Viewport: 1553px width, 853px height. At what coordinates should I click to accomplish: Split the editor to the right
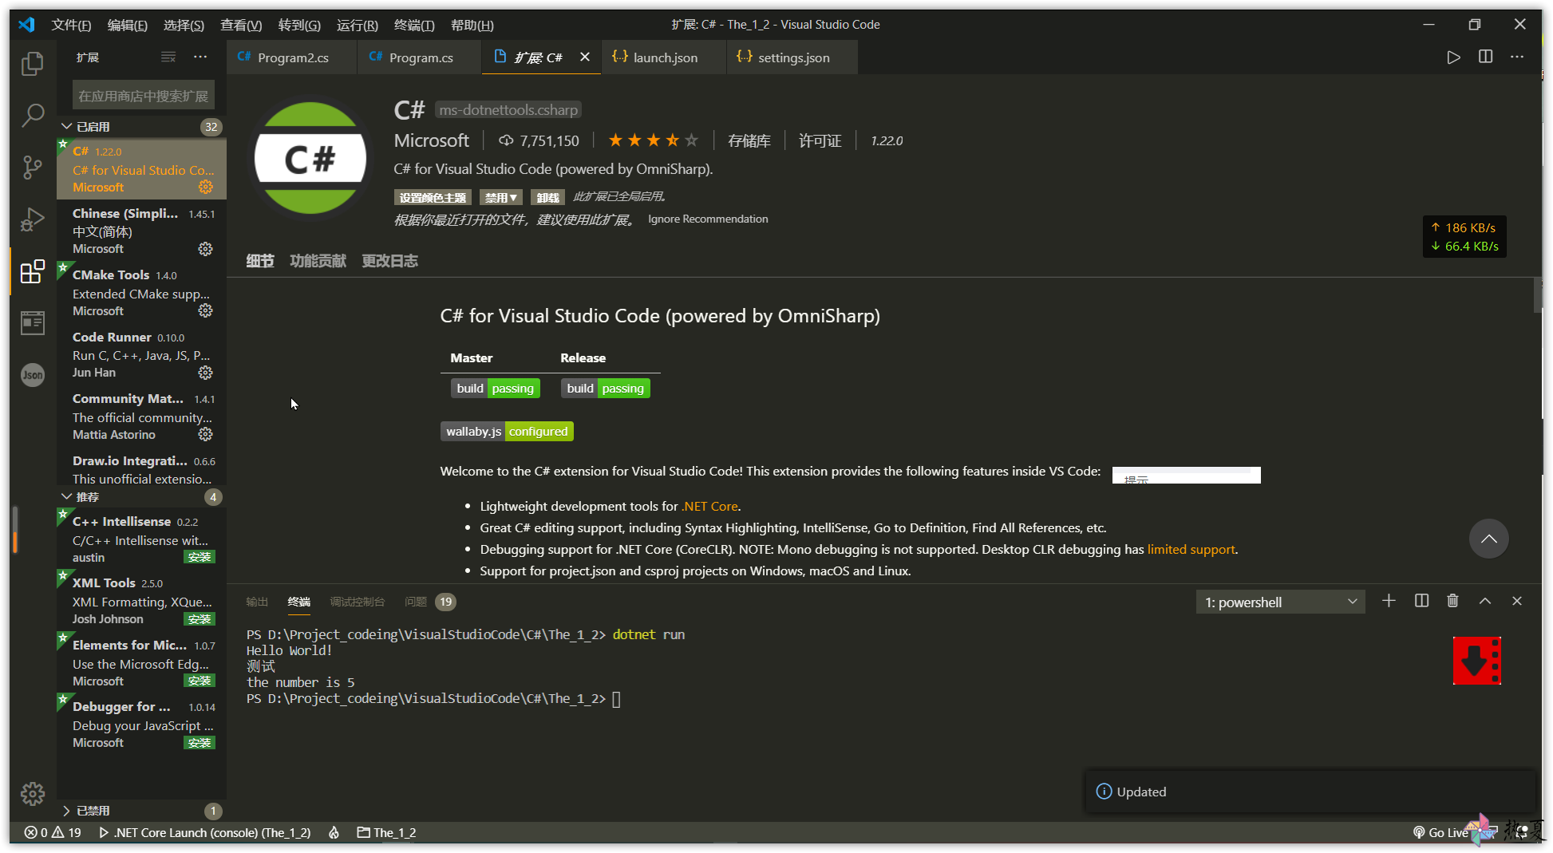click(x=1485, y=57)
